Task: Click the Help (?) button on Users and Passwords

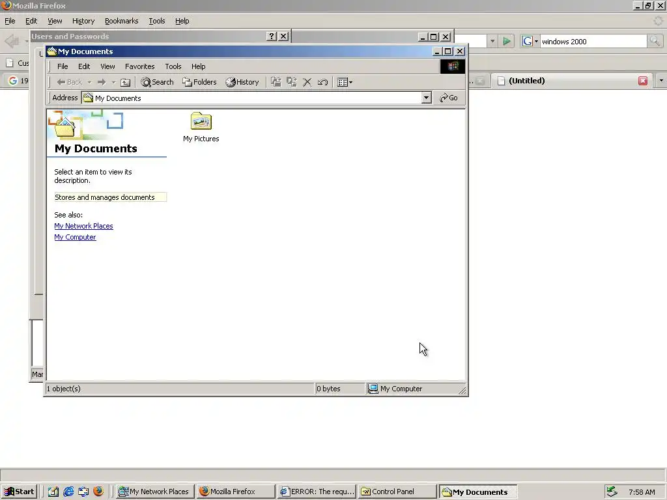Action: click(x=272, y=36)
